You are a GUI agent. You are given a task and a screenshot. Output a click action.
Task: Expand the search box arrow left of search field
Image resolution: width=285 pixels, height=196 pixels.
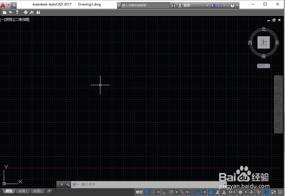119,5
